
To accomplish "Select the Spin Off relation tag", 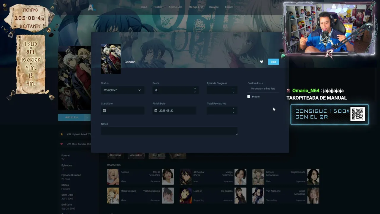I will [157, 155].
